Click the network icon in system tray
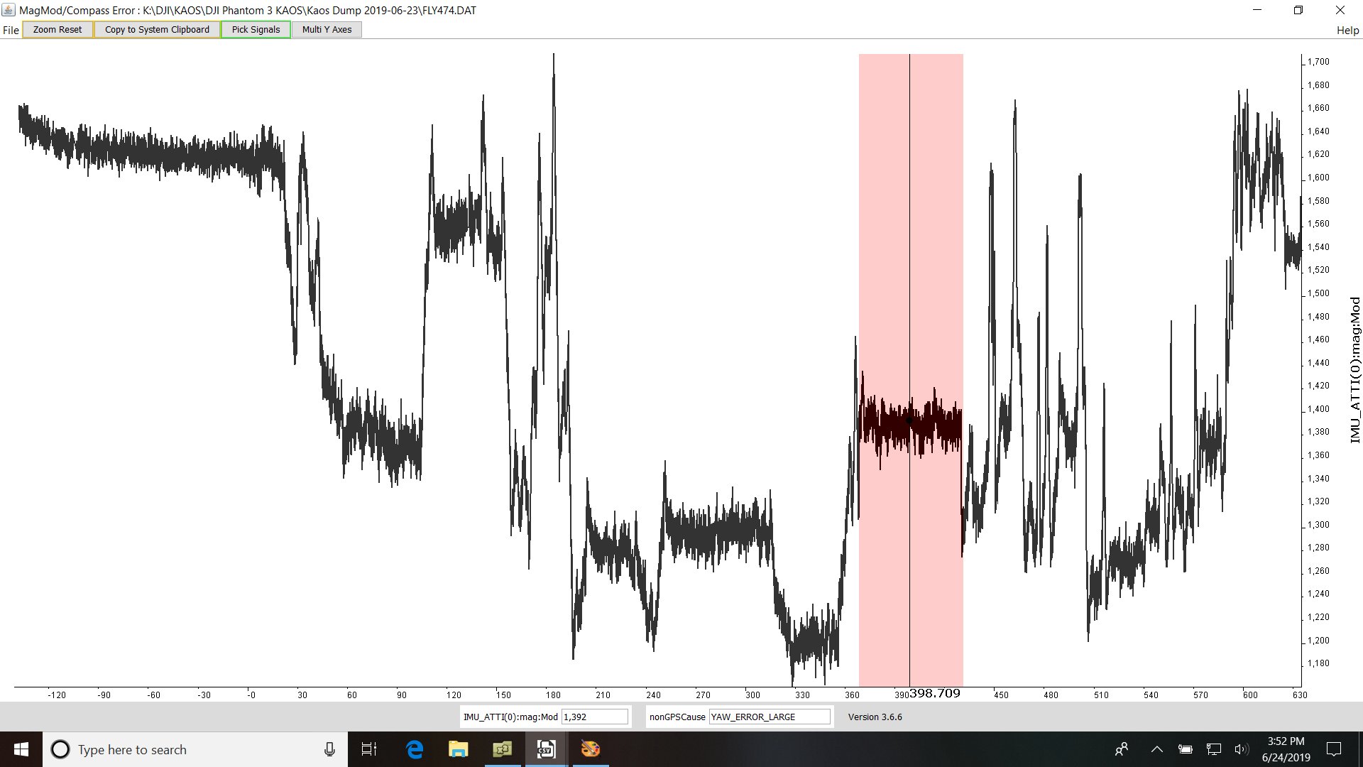 (x=1213, y=749)
